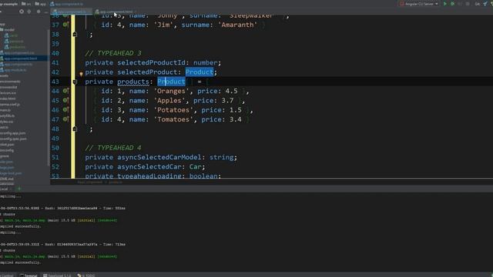Click the selected 'Product' type on line 43
Screen dimensions: 493x277
pyautogui.click(x=171, y=82)
